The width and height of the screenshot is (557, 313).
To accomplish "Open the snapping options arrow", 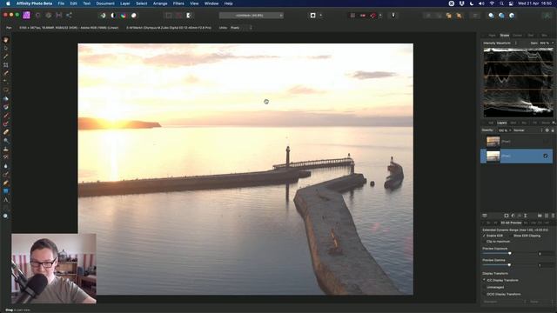I will [x=380, y=16].
